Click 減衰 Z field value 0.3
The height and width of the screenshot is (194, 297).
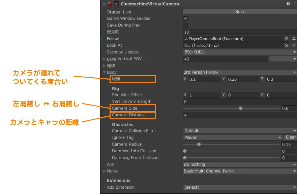click(281, 79)
